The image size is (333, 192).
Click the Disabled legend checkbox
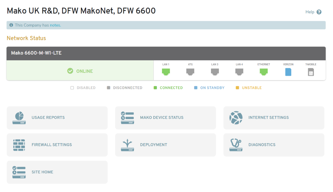tap(72, 87)
